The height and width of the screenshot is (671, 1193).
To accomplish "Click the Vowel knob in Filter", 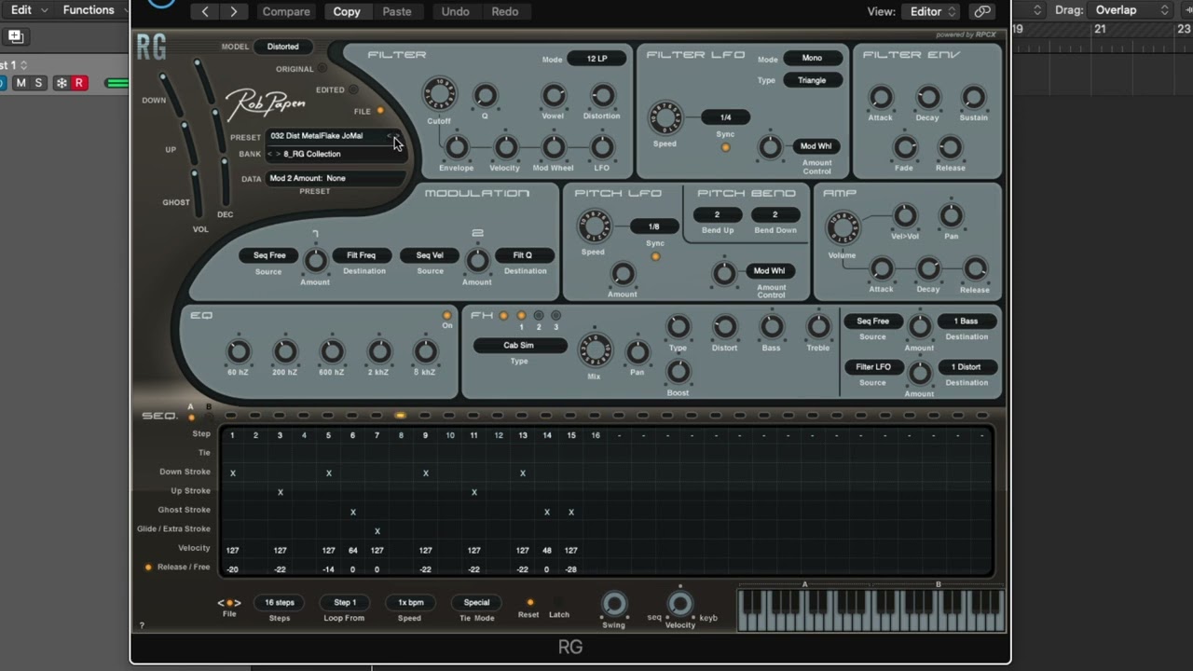I will pyautogui.click(x=554, y=95).
